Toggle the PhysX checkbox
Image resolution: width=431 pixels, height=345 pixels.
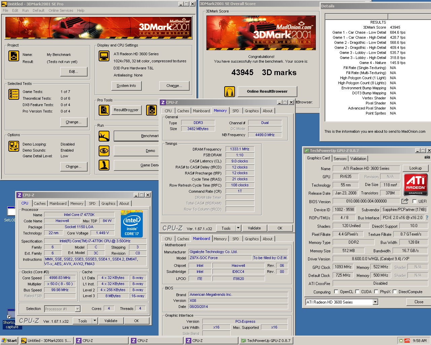[376, 292]
